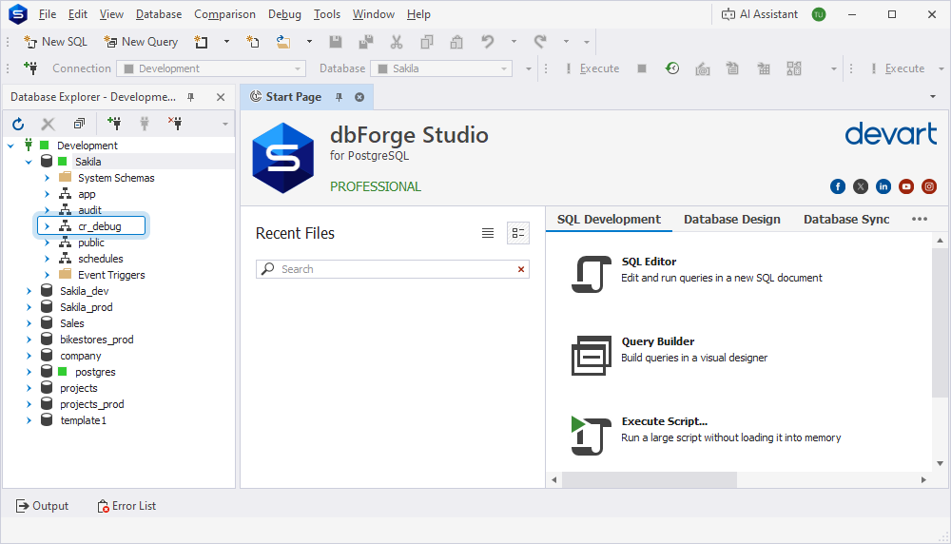951x544 pixels.
Task: Close the Start Page tab
Action: coord(359,97)
